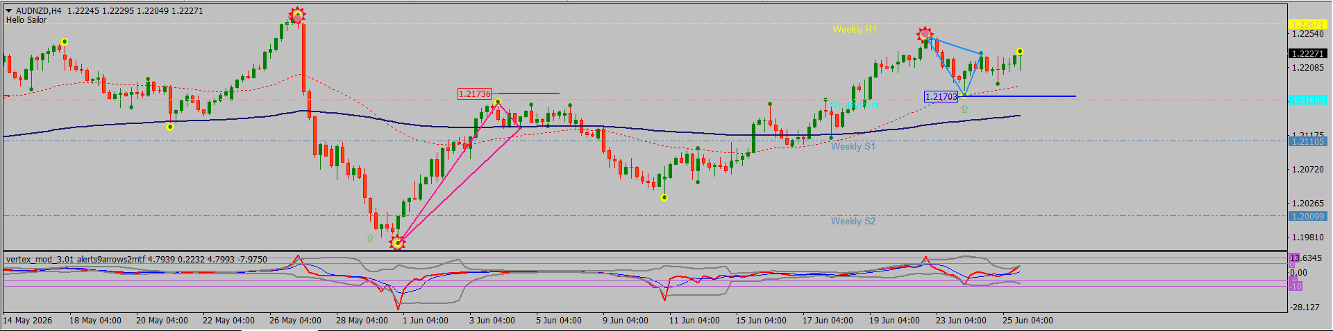Click the 25 Jun 04:00 time label

click(x=1028, y=321)
